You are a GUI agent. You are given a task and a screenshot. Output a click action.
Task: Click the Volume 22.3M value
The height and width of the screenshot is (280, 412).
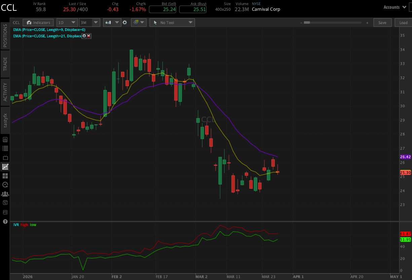pos(242,9)
